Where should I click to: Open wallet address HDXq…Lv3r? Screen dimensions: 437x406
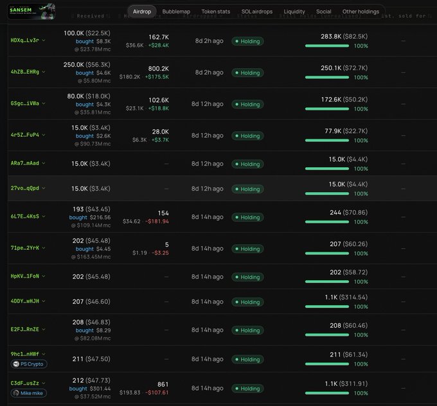(x=25, y=40)
